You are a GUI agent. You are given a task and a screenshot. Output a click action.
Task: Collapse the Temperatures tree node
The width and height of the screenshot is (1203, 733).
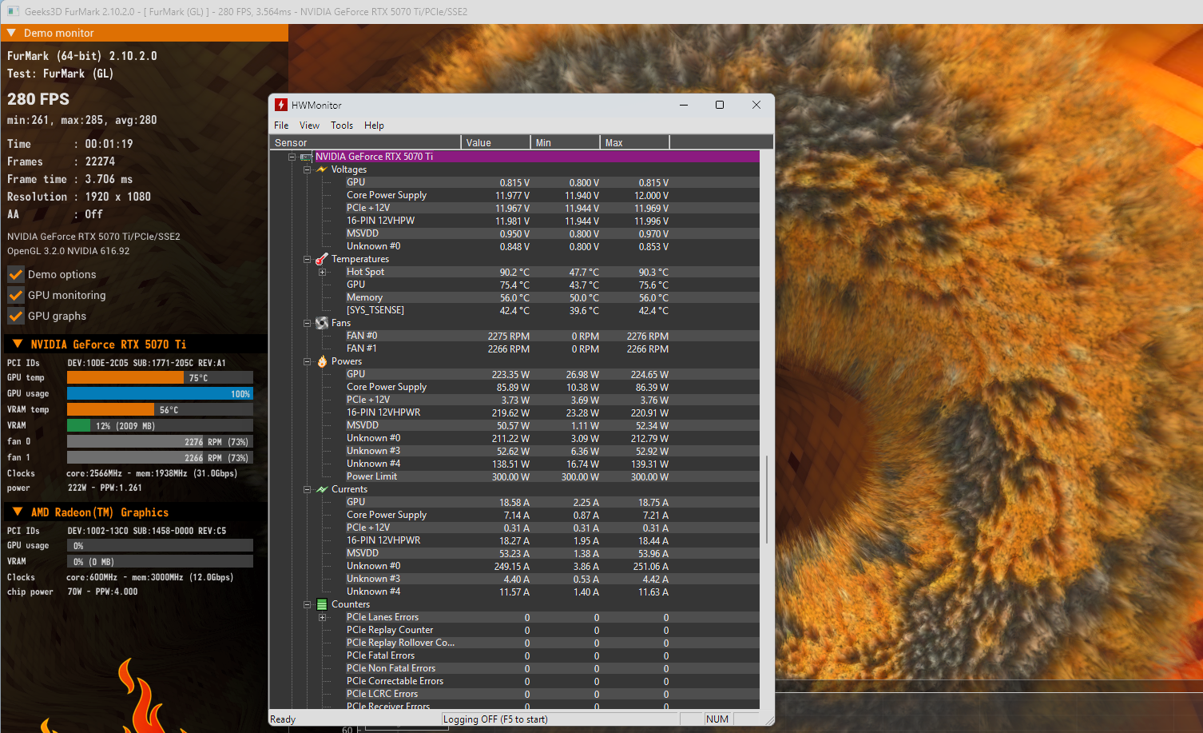pos(307,259)
